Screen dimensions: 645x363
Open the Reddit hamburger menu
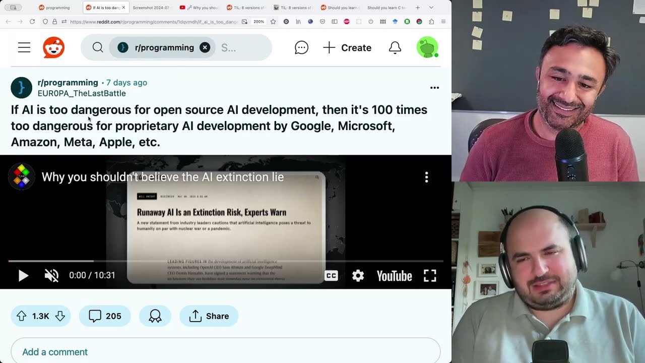pos(24,48)
